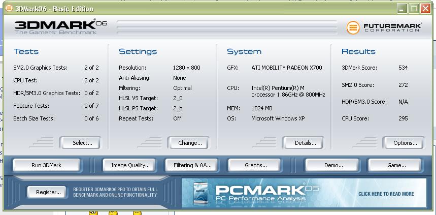Click the 'CPU Test:' label

[x=25, y=80]
